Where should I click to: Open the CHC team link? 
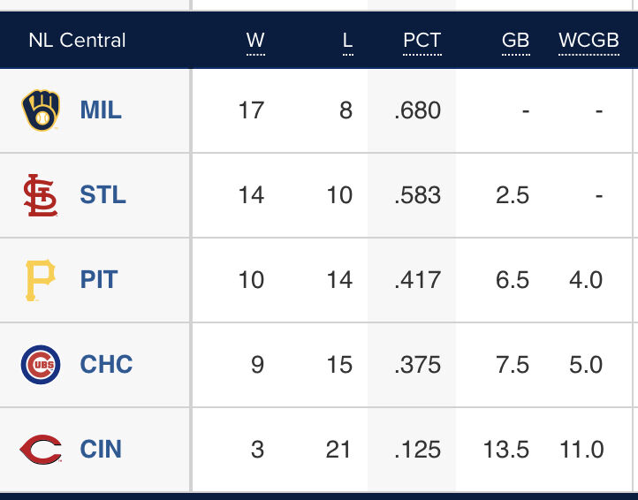pos(106,365)
